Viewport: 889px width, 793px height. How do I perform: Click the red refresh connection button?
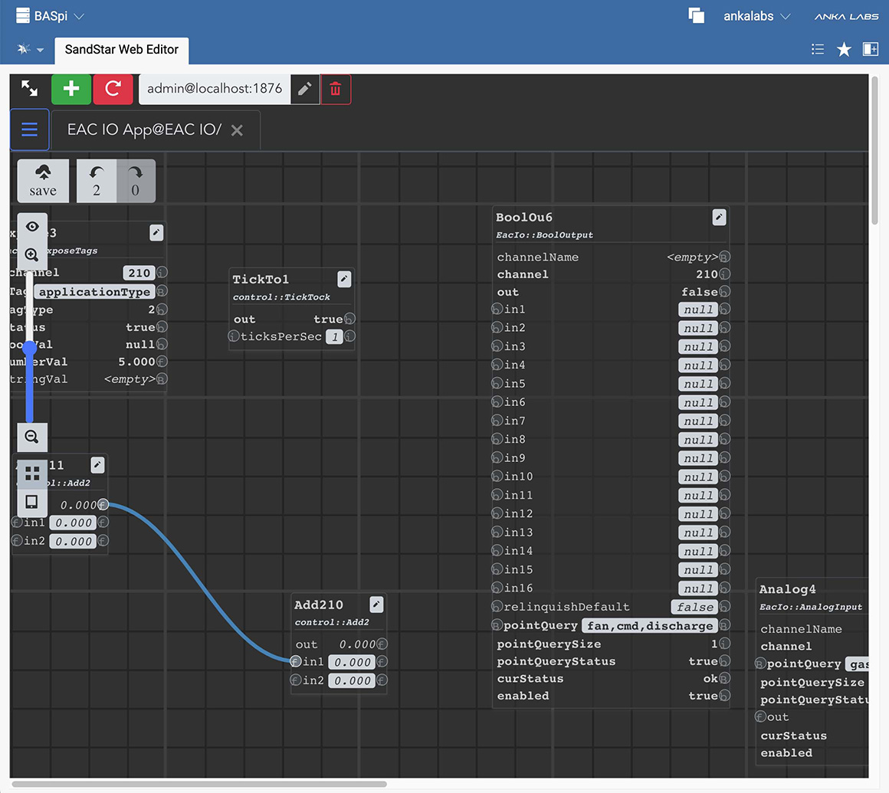tap(113, 89)
